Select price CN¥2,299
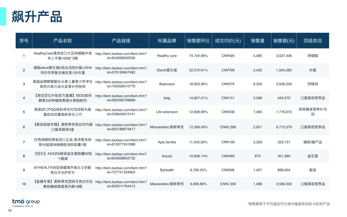The width and height of the screenshot is (347, 217). click(228, 127)
